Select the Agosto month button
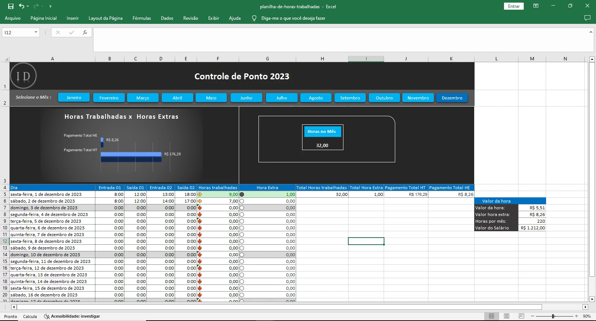The image size is (596, 321). [316, 98]
